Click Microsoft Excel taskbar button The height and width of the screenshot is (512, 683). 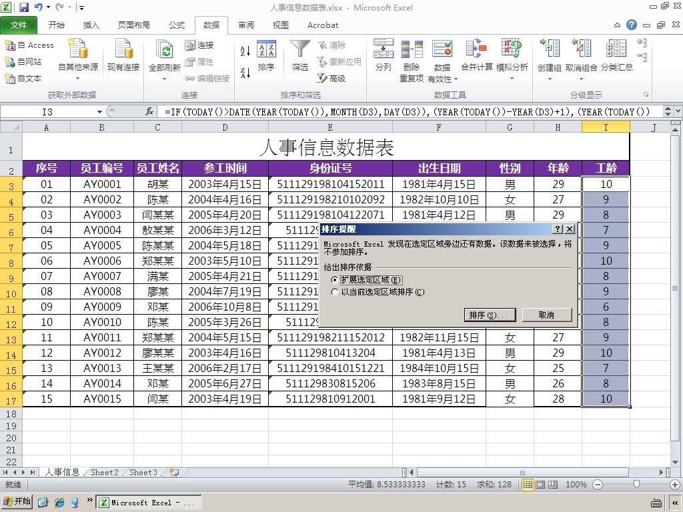click(148, 503)
